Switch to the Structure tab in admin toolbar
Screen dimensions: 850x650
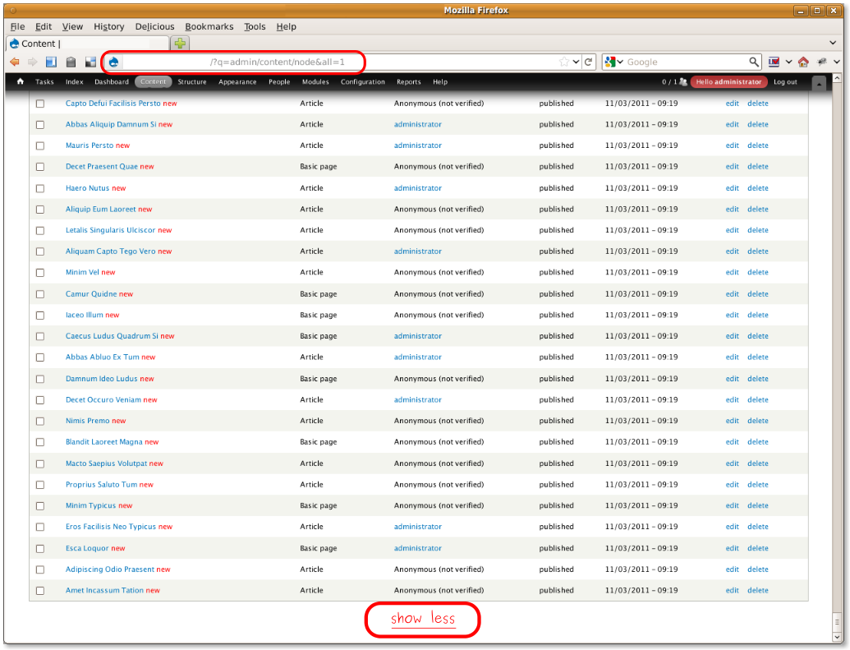tap(191, 82)
